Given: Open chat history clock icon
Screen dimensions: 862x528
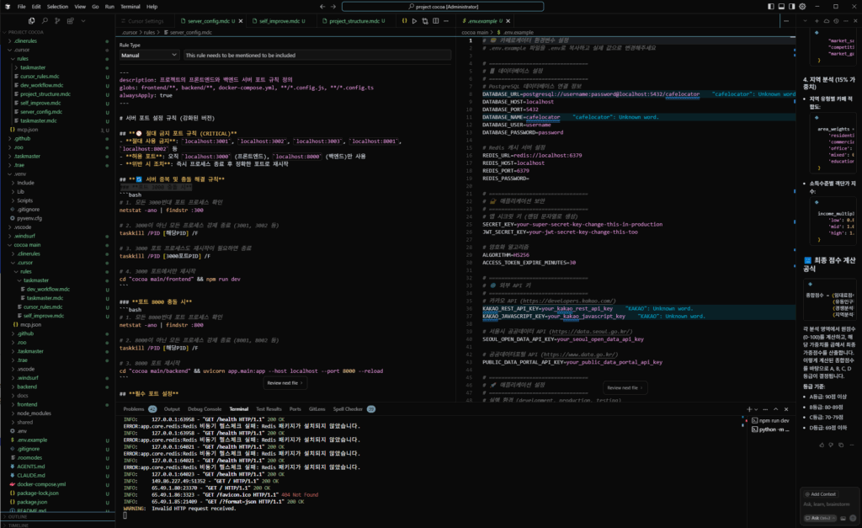Looking at the screenshot, I should (836, 21).
